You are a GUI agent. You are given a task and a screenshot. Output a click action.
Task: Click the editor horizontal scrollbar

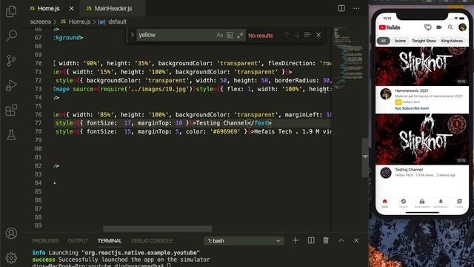coord(158,228)
